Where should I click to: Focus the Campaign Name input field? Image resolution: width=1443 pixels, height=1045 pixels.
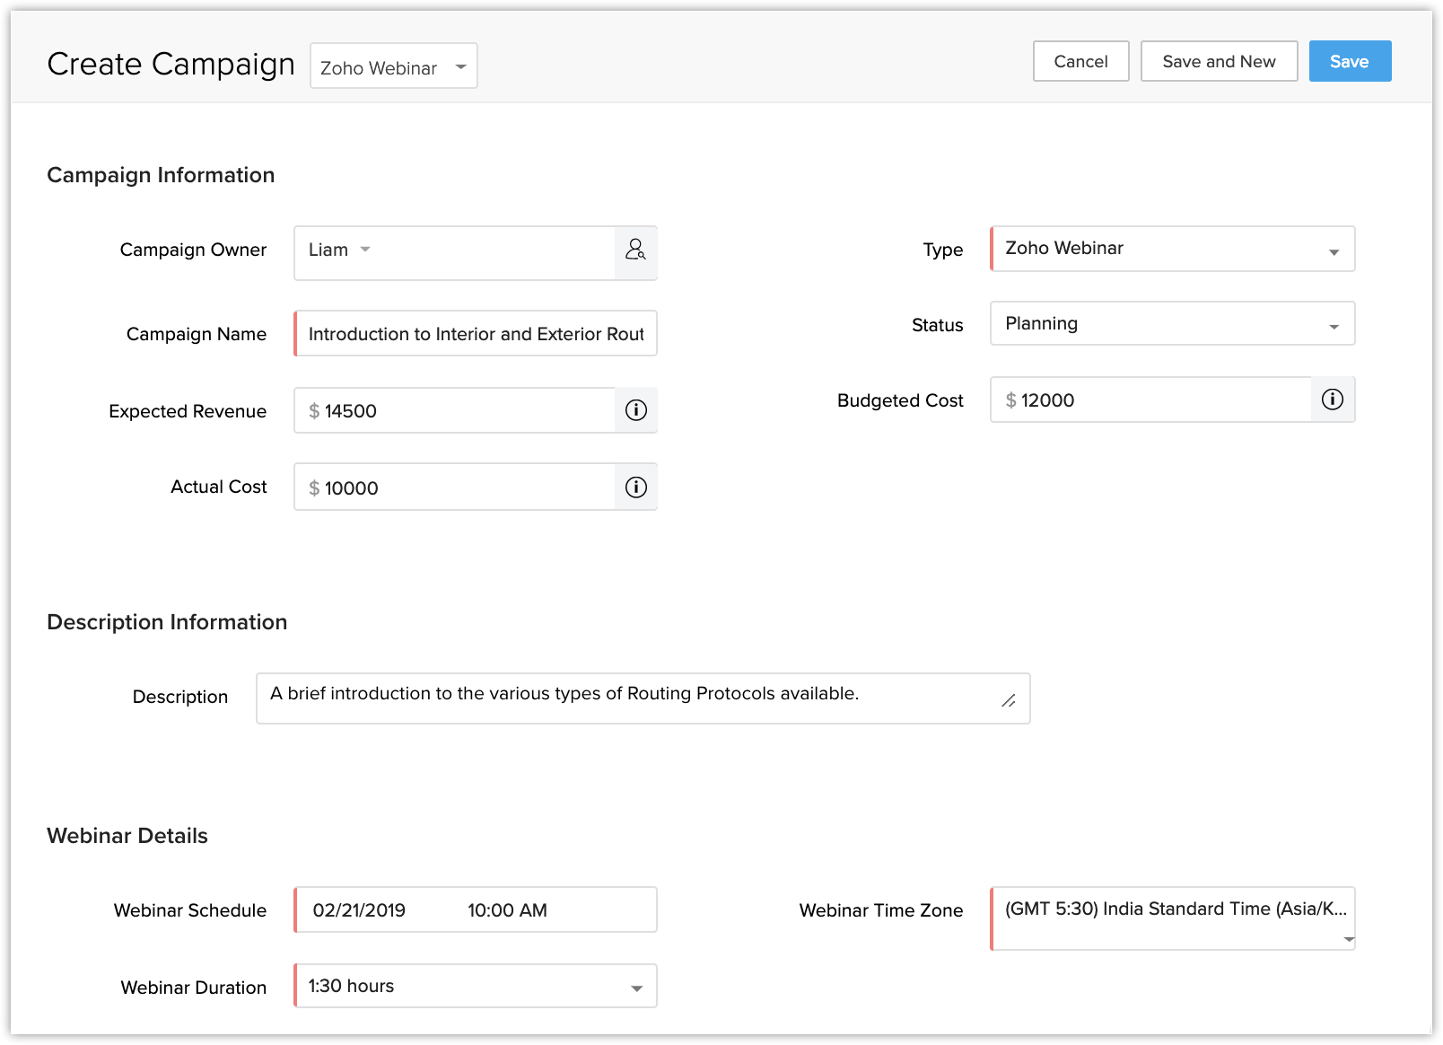[476, 334]
